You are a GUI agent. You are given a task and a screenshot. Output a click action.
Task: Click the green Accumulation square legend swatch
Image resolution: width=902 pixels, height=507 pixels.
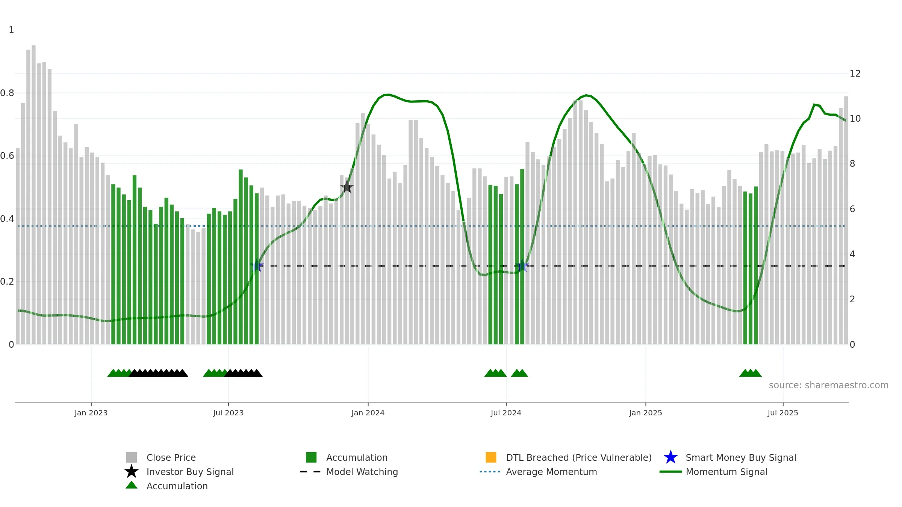coord(311,457)
